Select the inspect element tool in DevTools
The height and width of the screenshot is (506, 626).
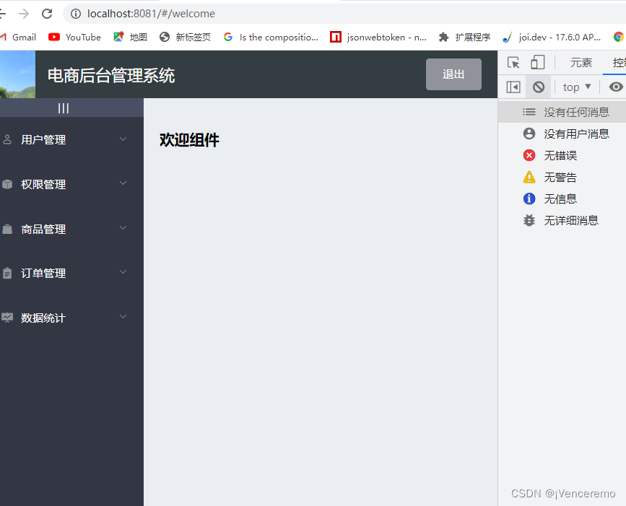pos(513,63)
